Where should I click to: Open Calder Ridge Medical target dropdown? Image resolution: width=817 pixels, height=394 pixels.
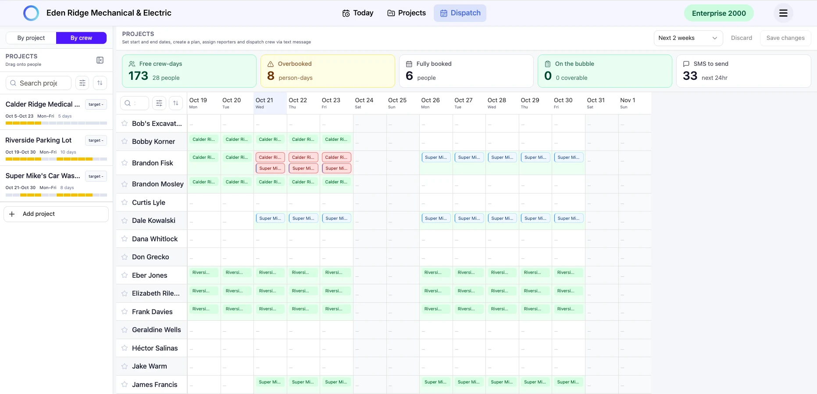point(96,104)
